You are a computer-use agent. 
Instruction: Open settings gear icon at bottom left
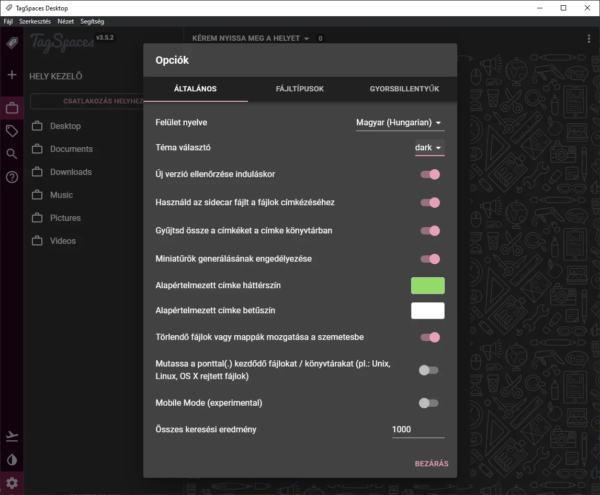click(x=12, y=483)
